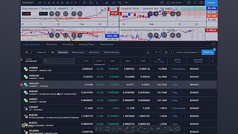The height and width of the screenshot is (134, 238).
Task: Open the Pine Editor tab
Action: coord(68,45)
